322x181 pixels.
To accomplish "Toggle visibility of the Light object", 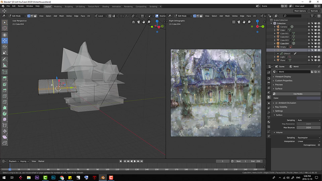I will pyautogui.click(x=309, y=57).
